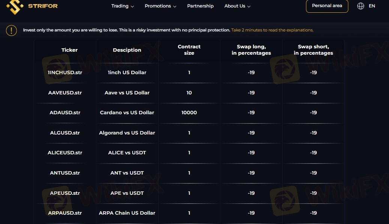Click the Strifor logo emblem
389x224 pixels.
[x=15, y=7]
